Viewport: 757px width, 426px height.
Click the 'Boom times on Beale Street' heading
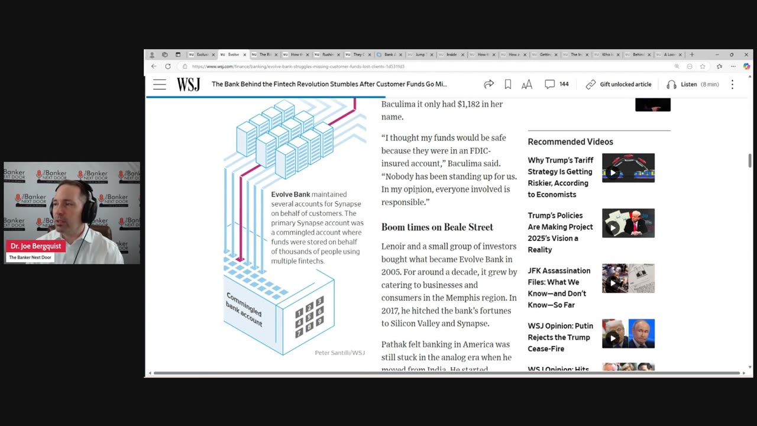437,227
